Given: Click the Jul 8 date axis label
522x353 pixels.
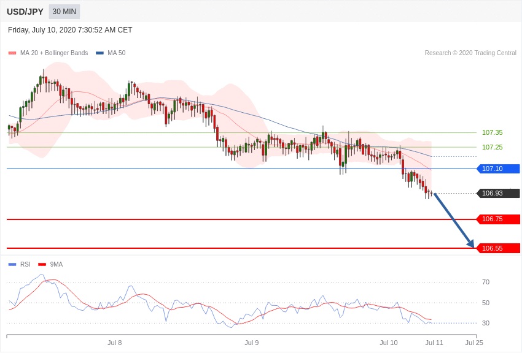Looking at the screenshot, I should click(114, 343).
